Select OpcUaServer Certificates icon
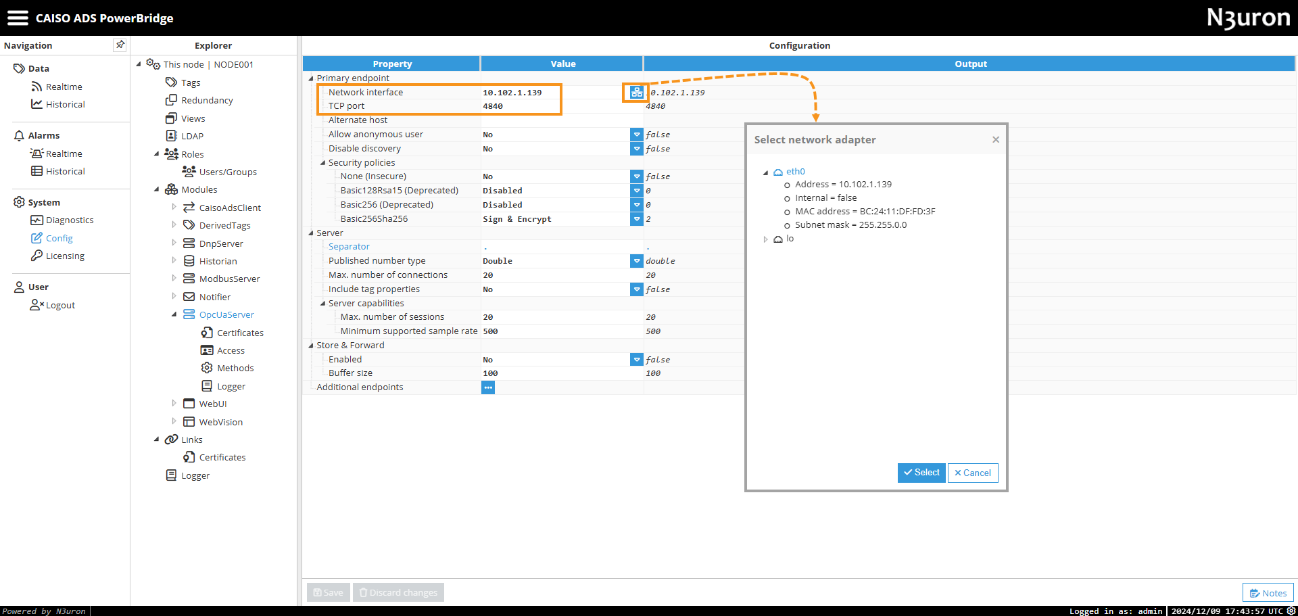Image resolution: width=1298 pixels, height=616 pixels. [207, 333]
